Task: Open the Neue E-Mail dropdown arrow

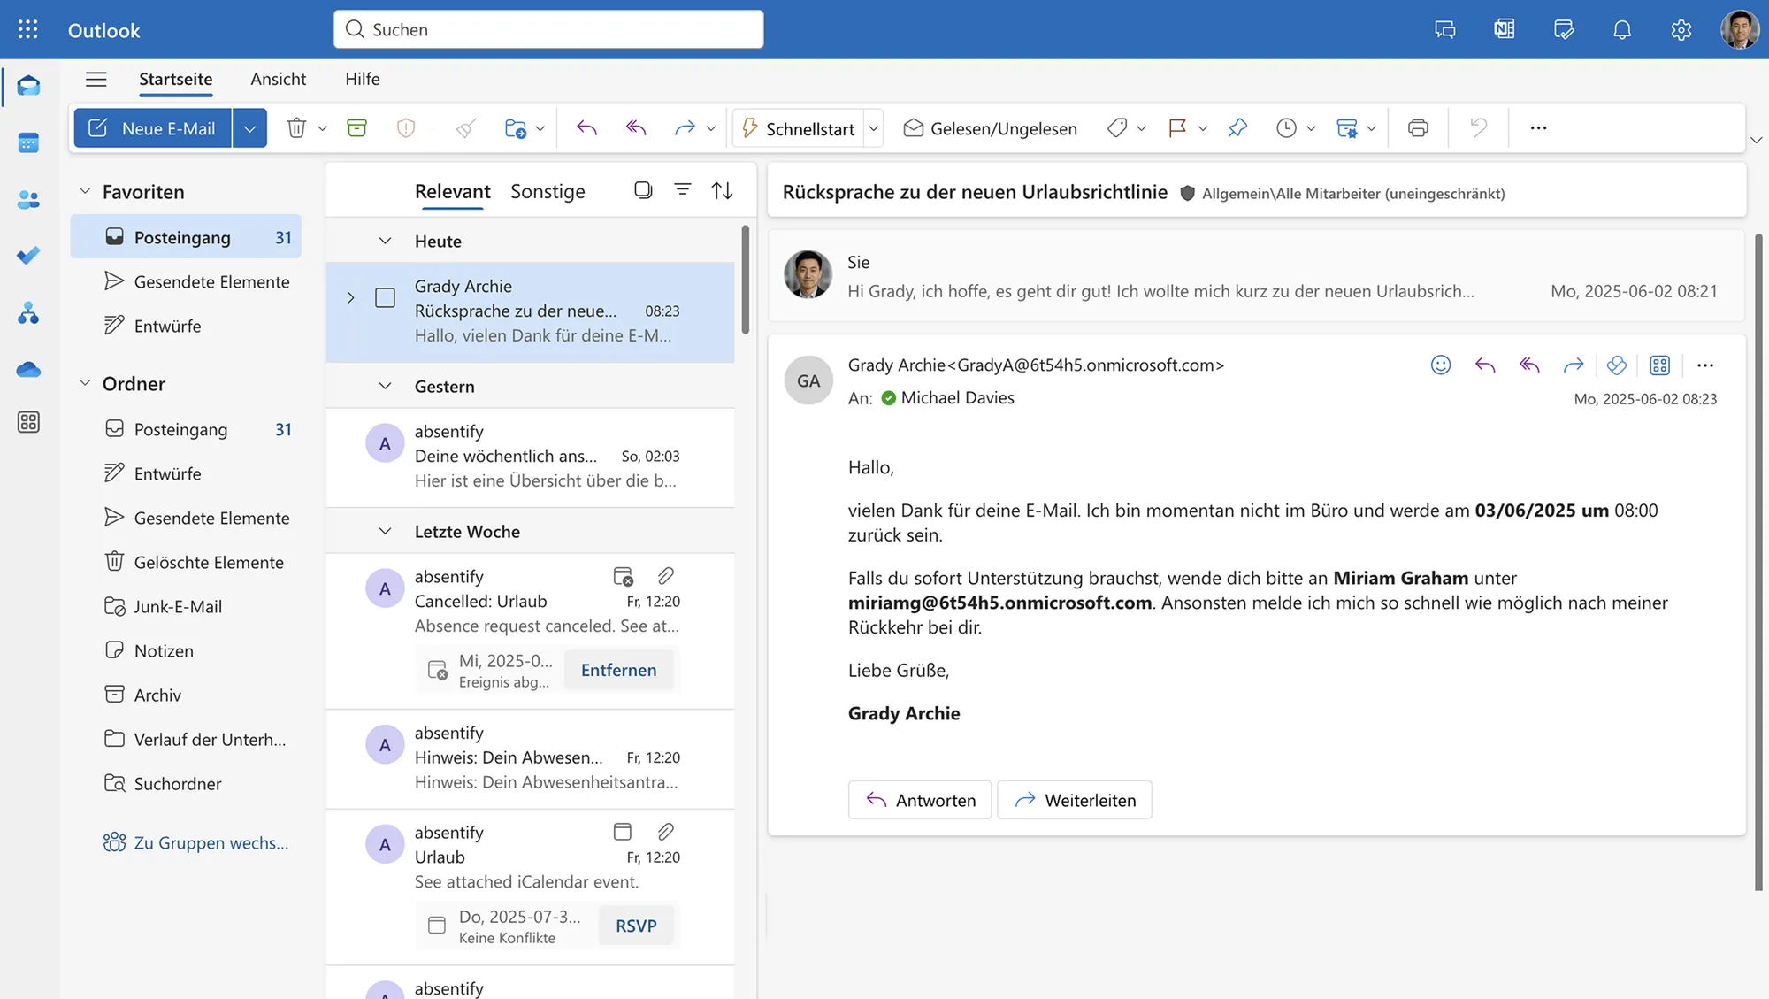Action: [249, 128]
